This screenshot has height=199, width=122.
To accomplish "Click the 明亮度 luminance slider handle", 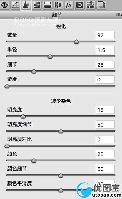I will point(23,116).
